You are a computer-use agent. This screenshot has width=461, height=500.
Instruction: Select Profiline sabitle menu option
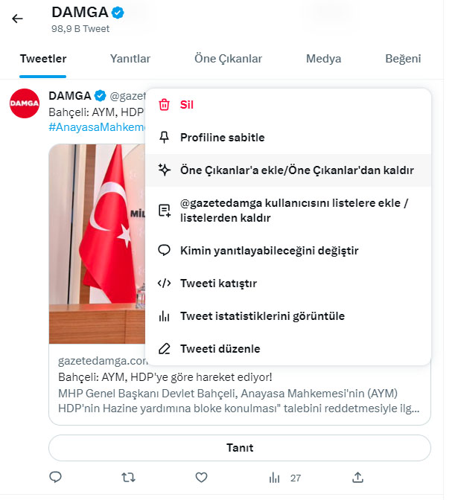(x=222, y=138)
